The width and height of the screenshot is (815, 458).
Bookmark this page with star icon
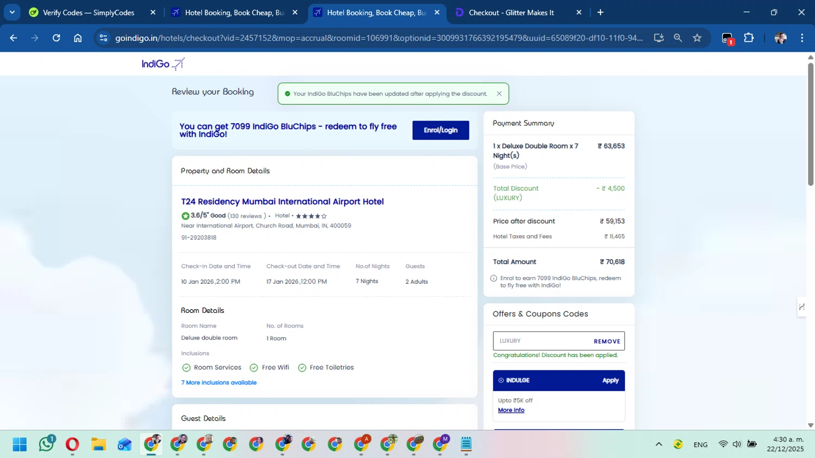coord(697,38)
